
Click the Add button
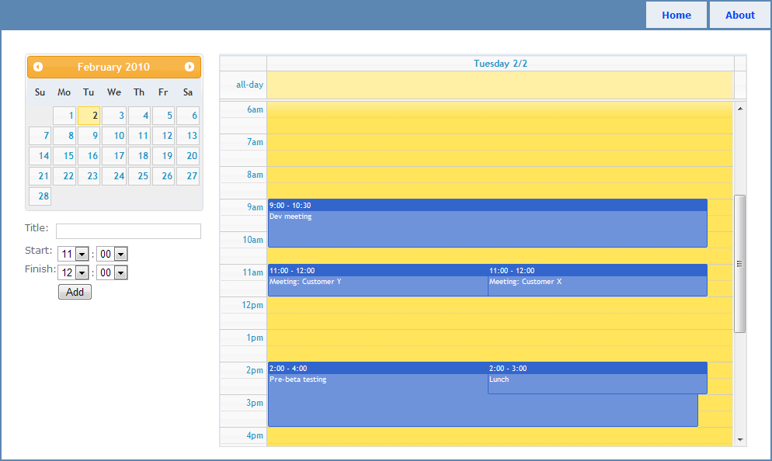pyautogui.click(x=75, y=292)
